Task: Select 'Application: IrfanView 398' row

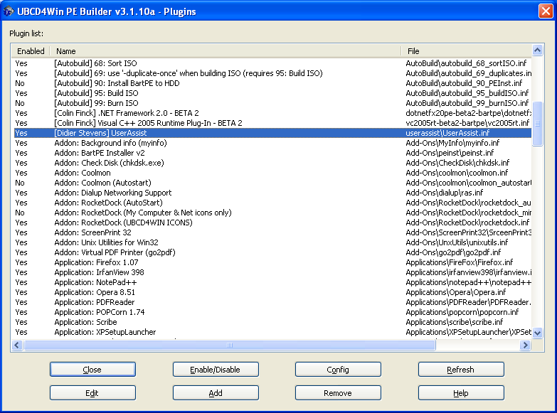Action: pos(272,272)
